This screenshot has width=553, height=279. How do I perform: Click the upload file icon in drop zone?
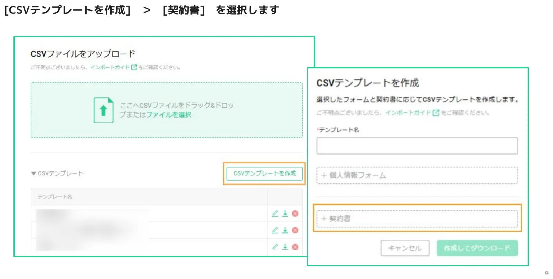point(104,110)
